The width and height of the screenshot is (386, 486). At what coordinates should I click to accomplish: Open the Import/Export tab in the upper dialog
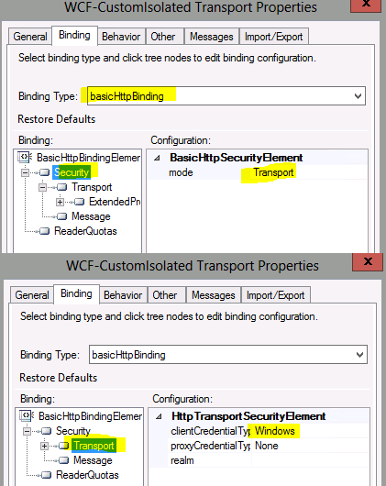274,37
